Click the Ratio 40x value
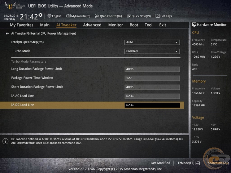231x173 pixels. (194, 69)
